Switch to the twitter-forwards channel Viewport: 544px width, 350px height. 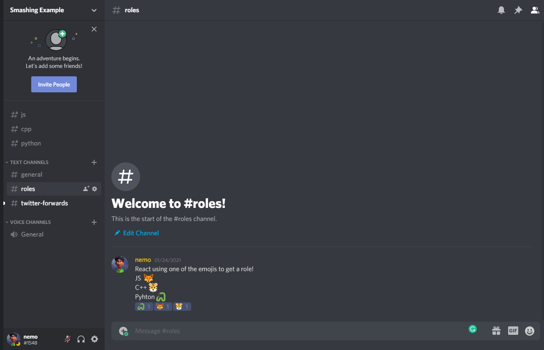(54, 203)
